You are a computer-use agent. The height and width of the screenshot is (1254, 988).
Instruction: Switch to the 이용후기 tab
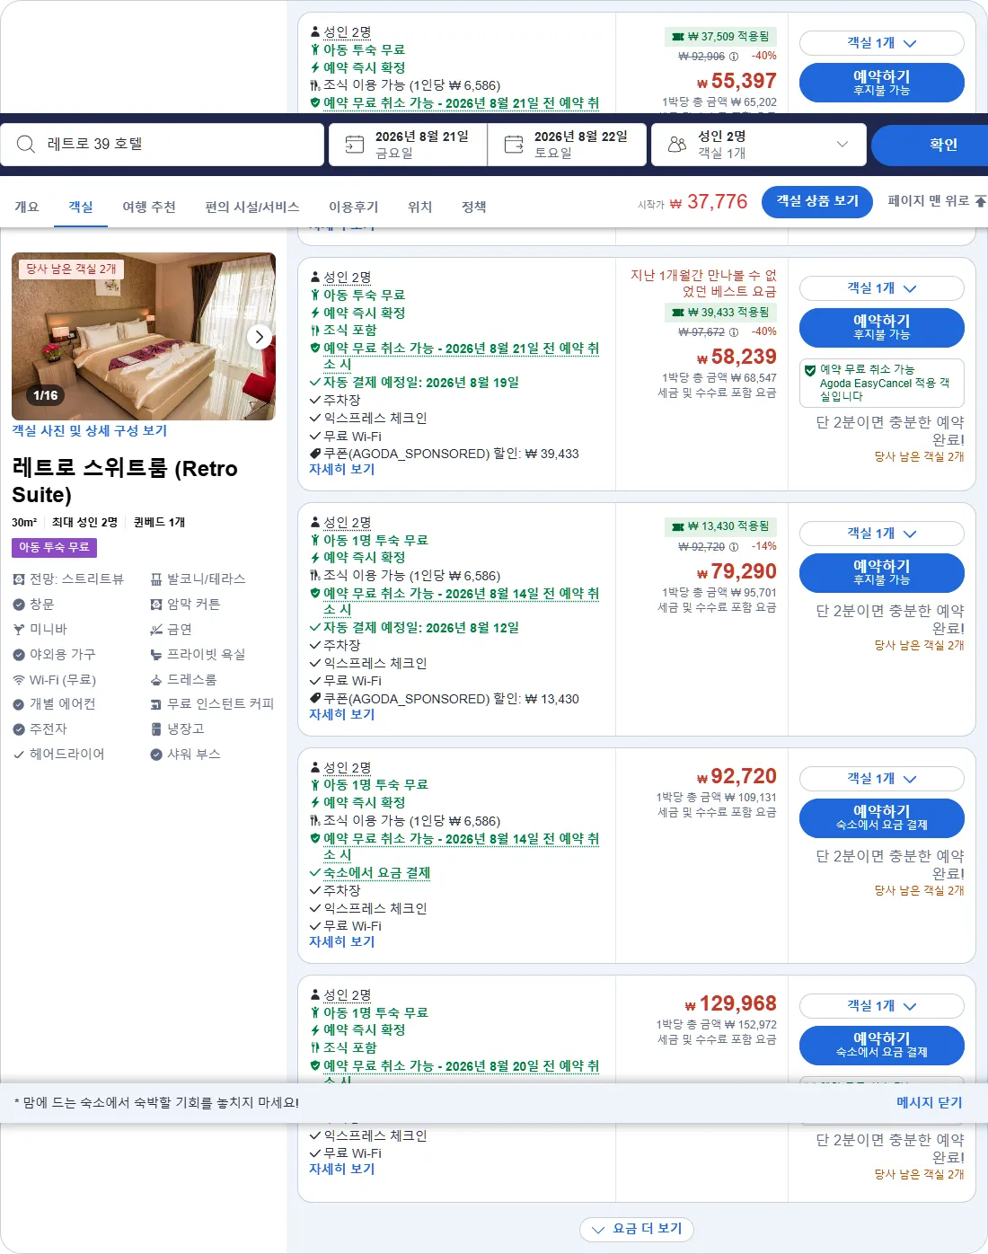(354, 207)
